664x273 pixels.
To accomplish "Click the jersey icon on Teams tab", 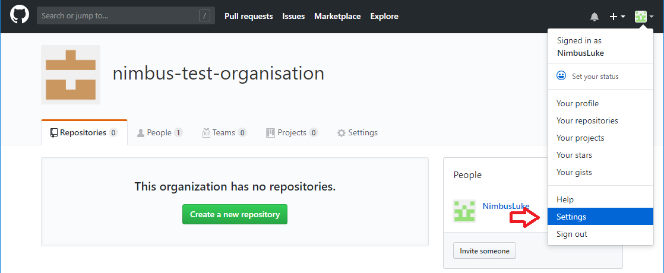I will 207,133.
